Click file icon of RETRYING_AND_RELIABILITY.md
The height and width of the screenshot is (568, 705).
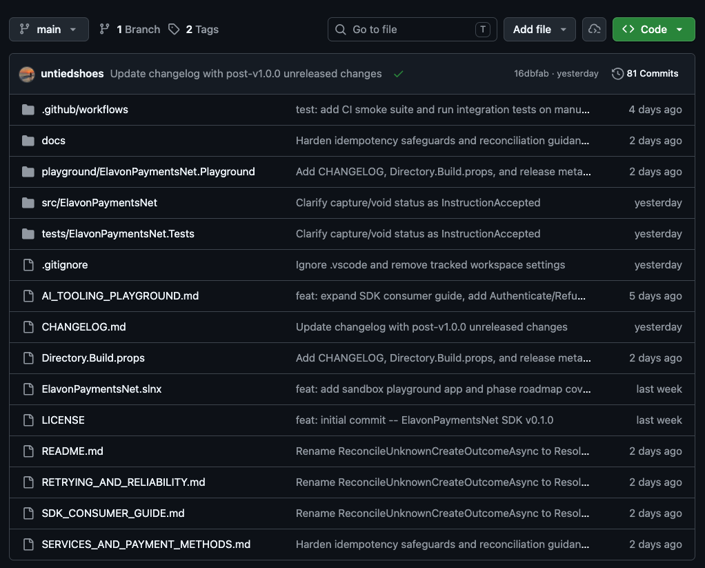click(x=28, y=482)
